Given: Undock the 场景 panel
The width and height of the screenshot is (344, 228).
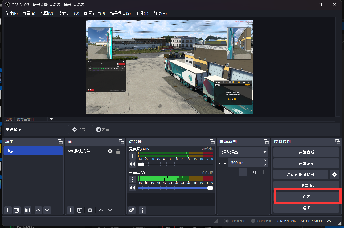Looking at the screenshot, I should tap(60, 142).
